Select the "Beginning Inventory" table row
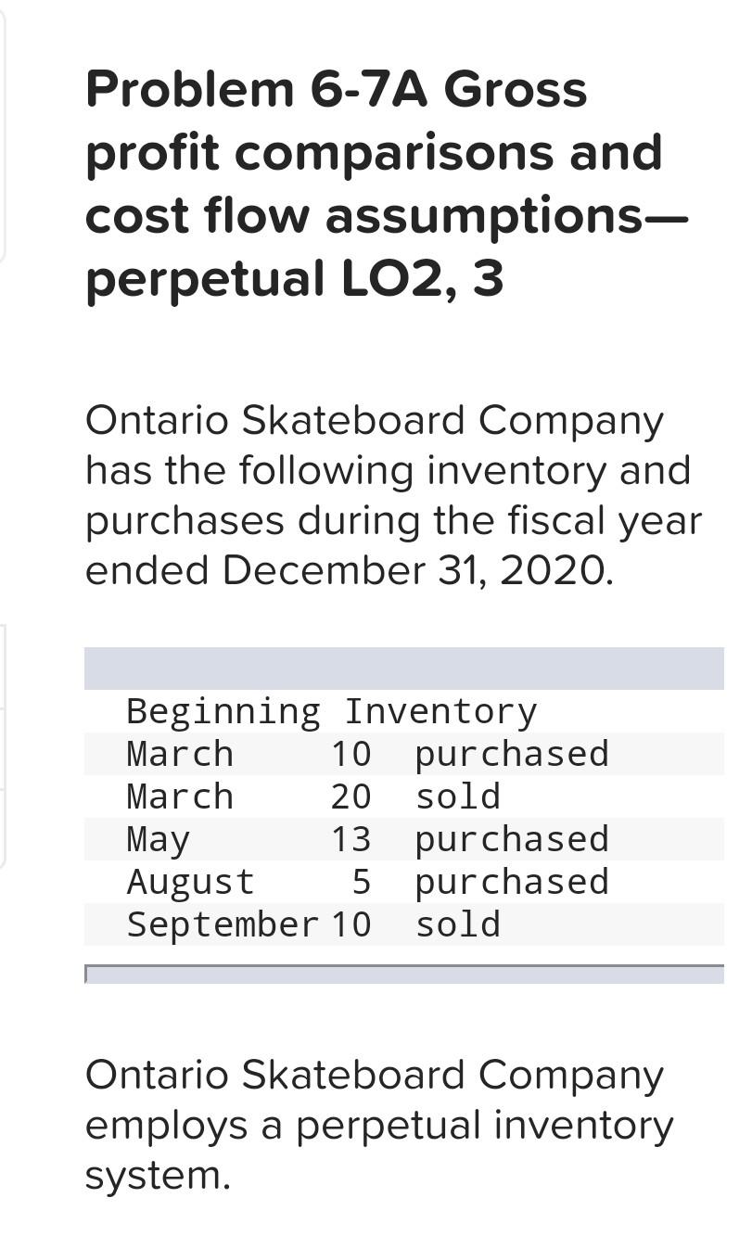 tap(331, 711)
